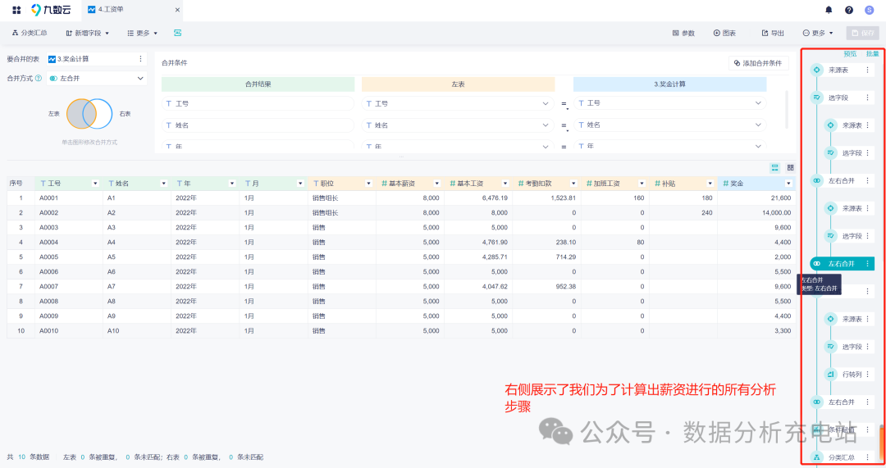886x468 pixels.
Task: Open the 图表 chart tool
Action: (x=724, y=34)
